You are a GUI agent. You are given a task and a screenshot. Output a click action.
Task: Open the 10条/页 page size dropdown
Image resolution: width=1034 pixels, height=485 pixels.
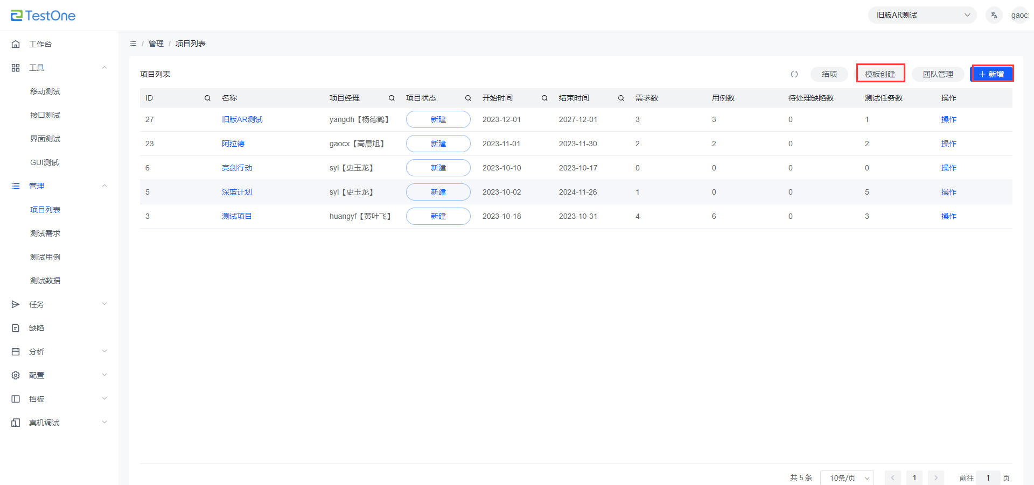[x=847, y=477]
